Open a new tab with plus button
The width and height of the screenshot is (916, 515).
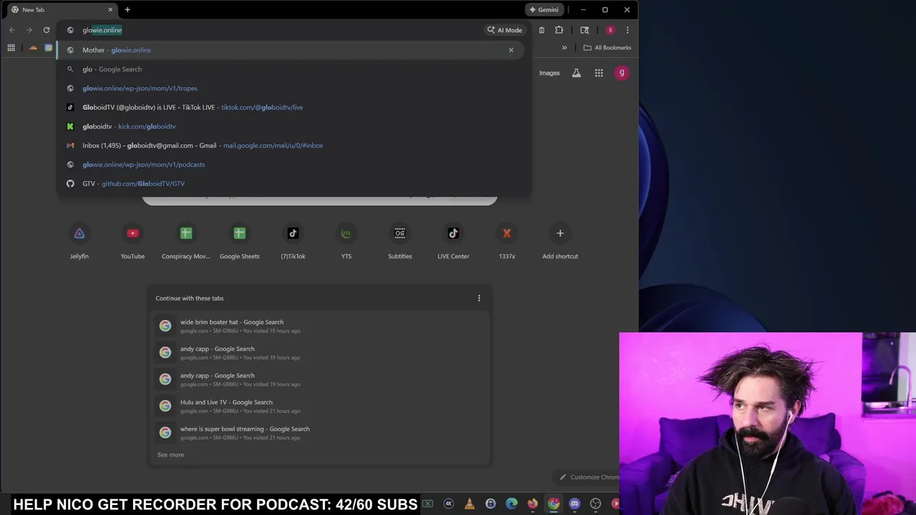(x=127, y=10)
